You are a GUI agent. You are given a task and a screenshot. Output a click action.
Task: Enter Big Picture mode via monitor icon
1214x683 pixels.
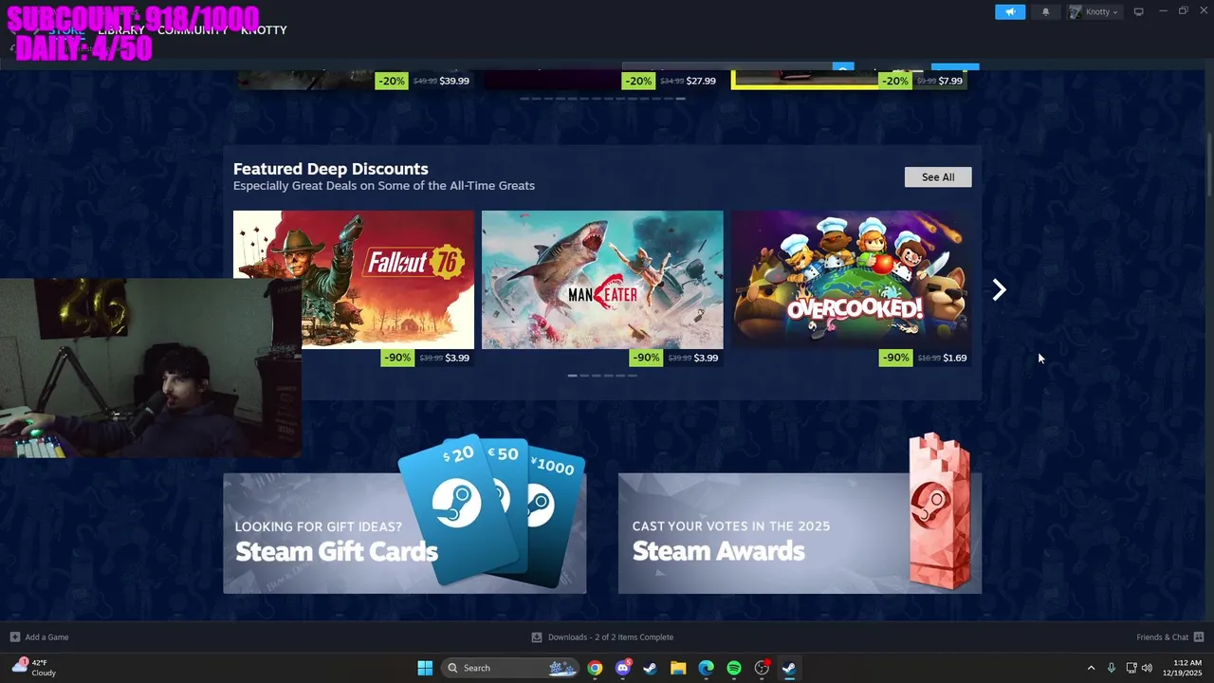[1139, 11]
